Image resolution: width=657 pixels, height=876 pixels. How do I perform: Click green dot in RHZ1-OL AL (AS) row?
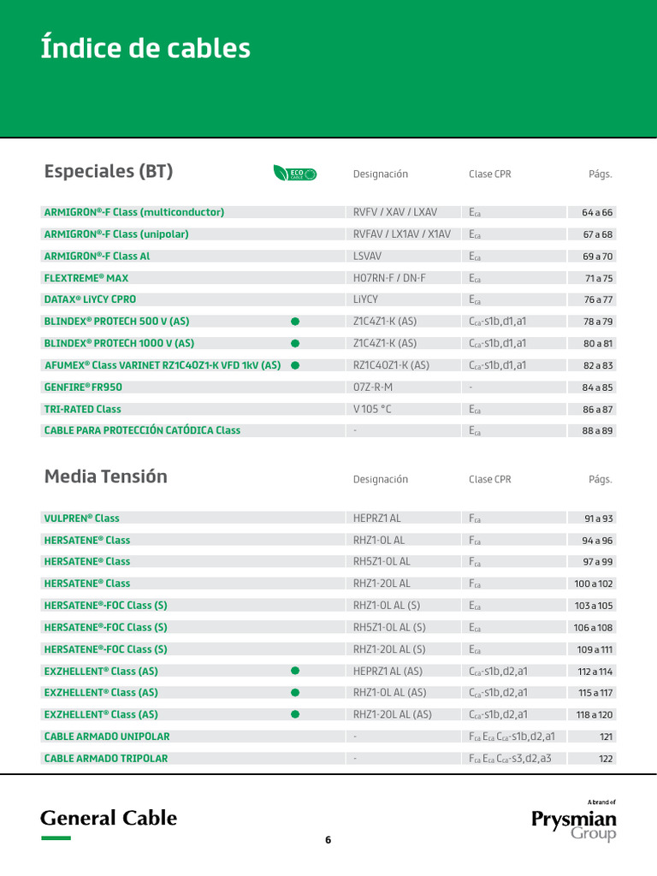pyautogui.click(x=295, y=692)
